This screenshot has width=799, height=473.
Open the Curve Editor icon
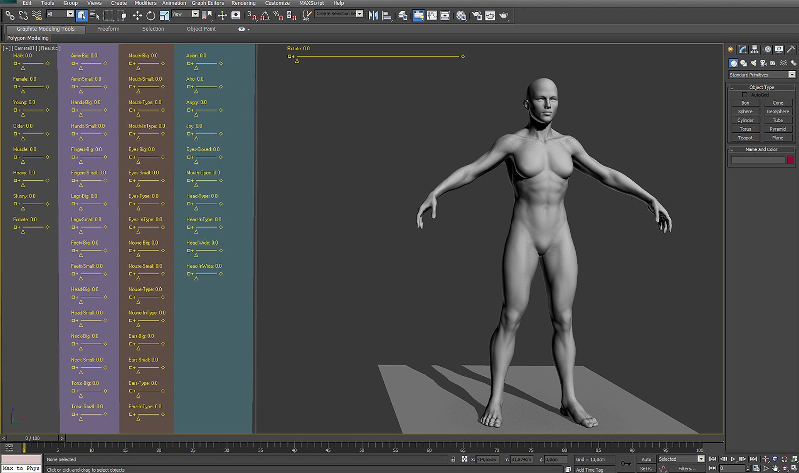432,16
